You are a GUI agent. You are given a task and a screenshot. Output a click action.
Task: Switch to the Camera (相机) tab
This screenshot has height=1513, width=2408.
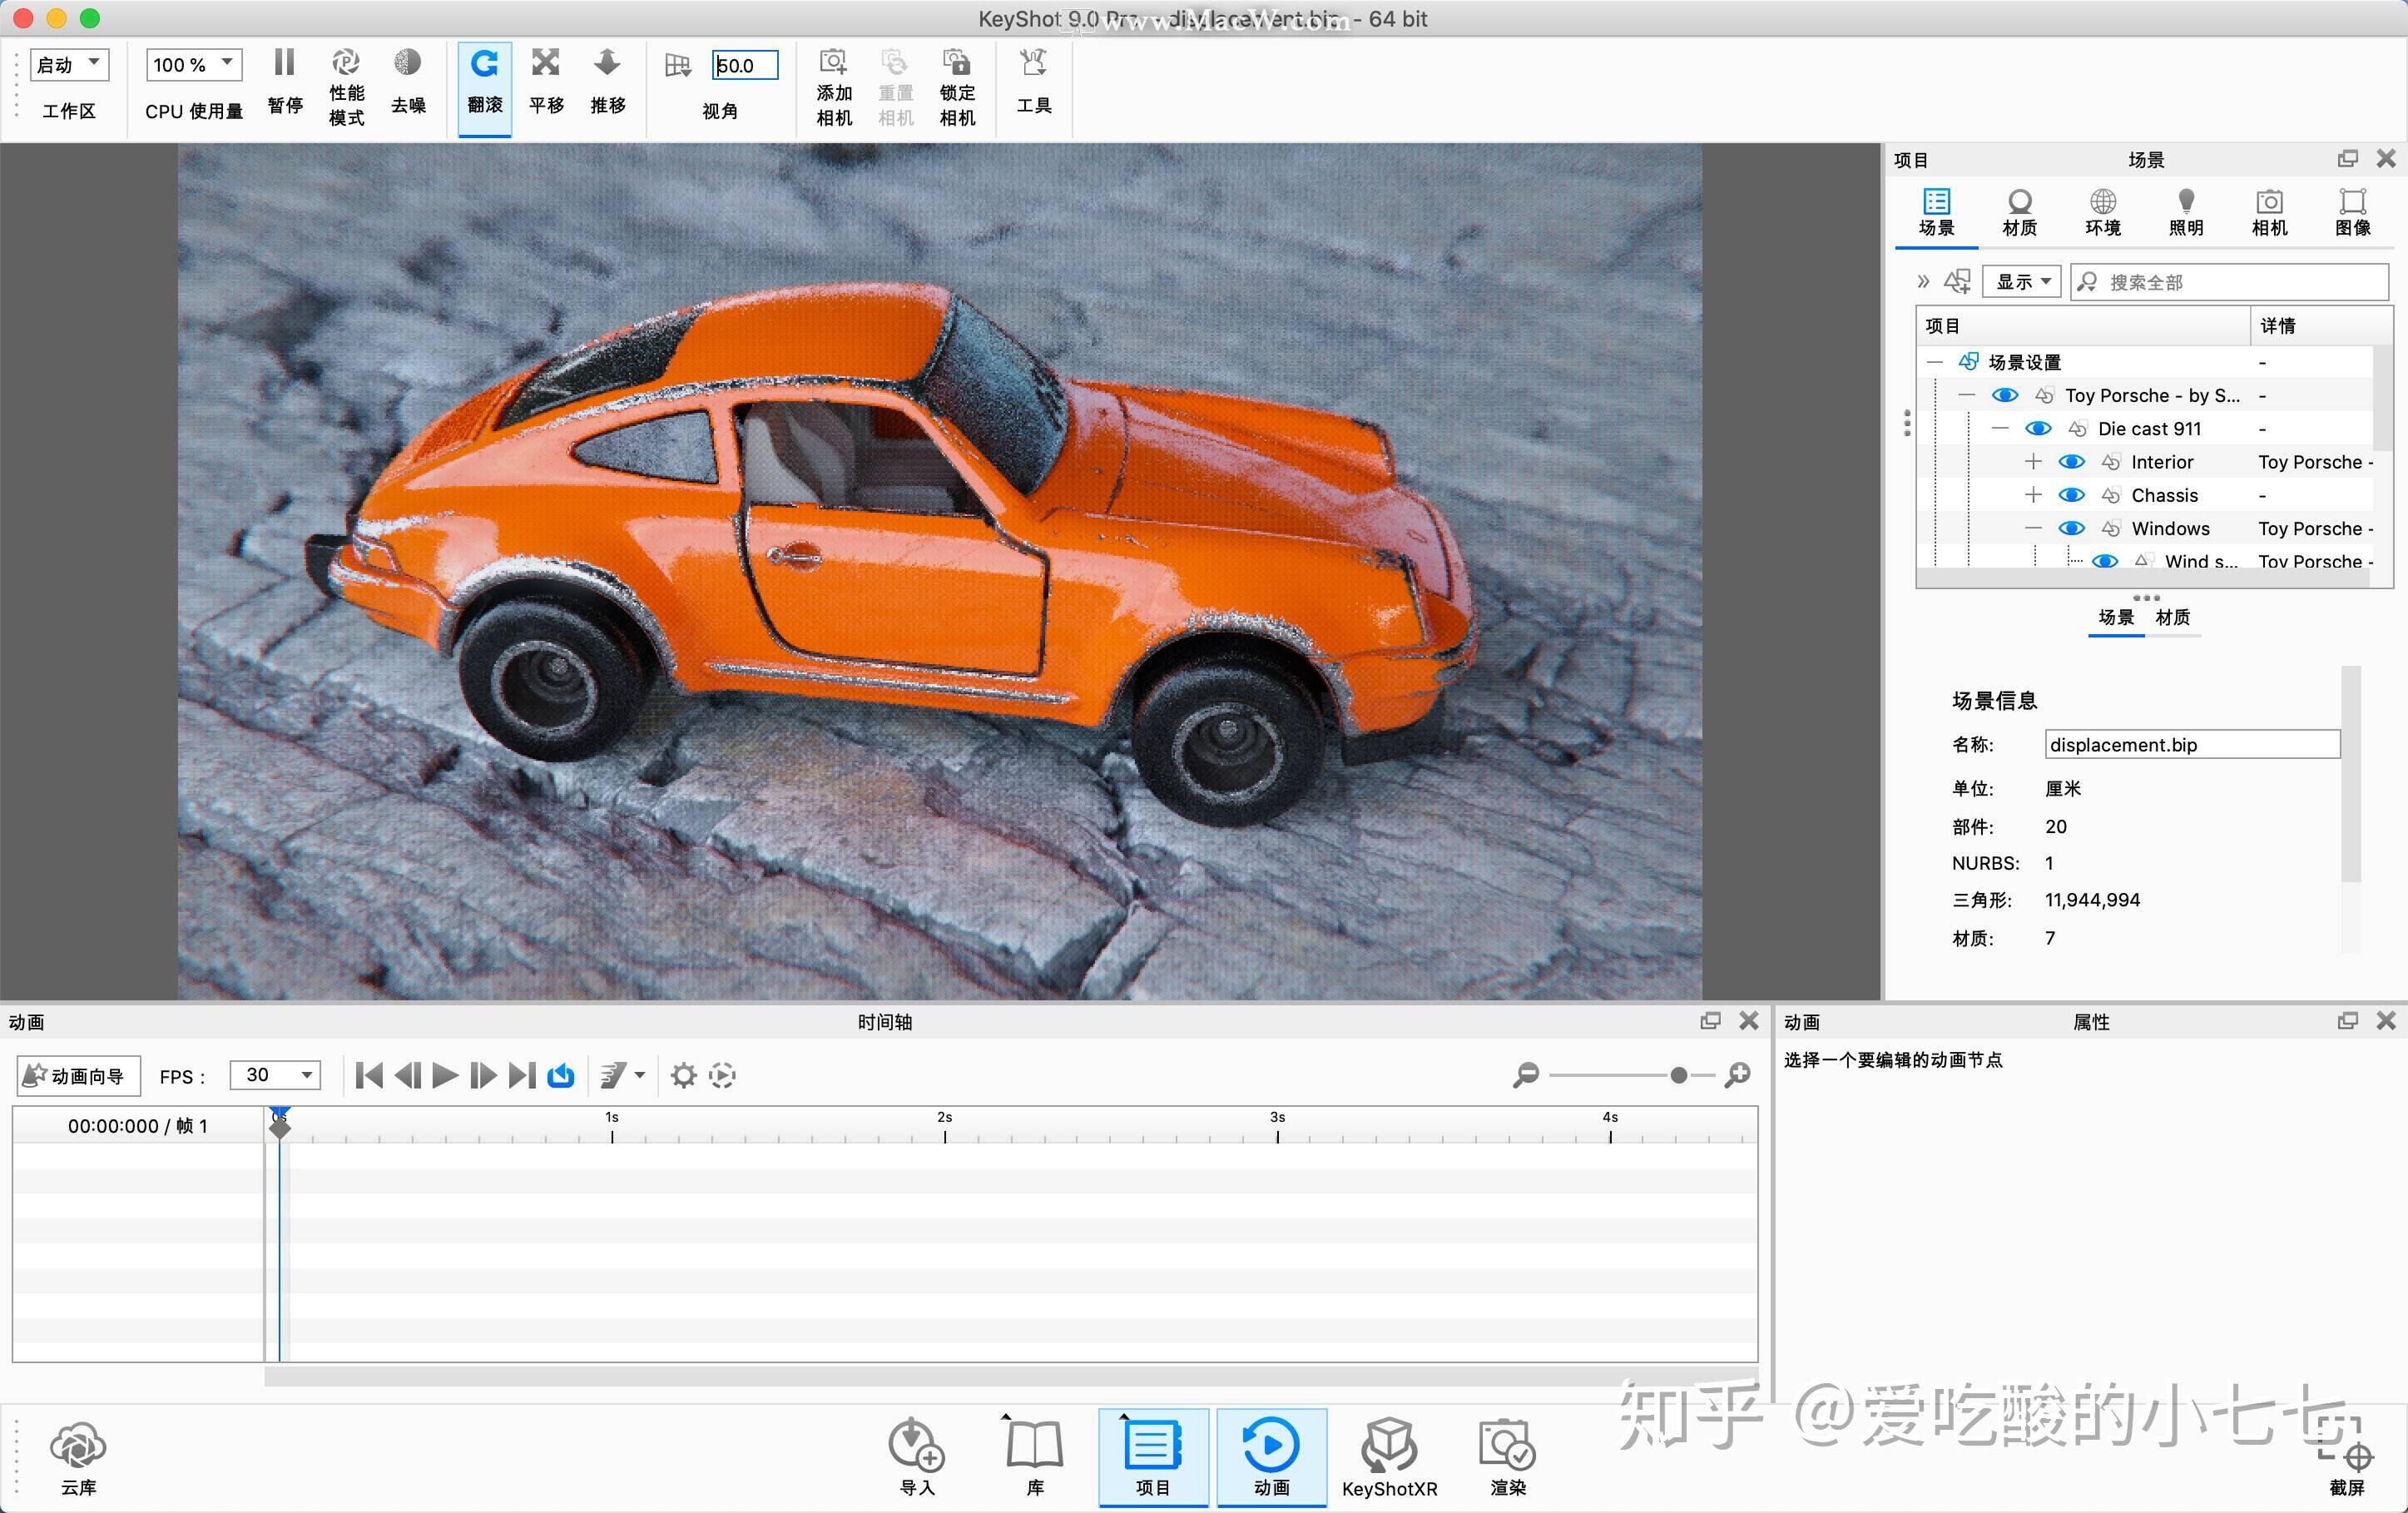click(x=2269, y=213)
